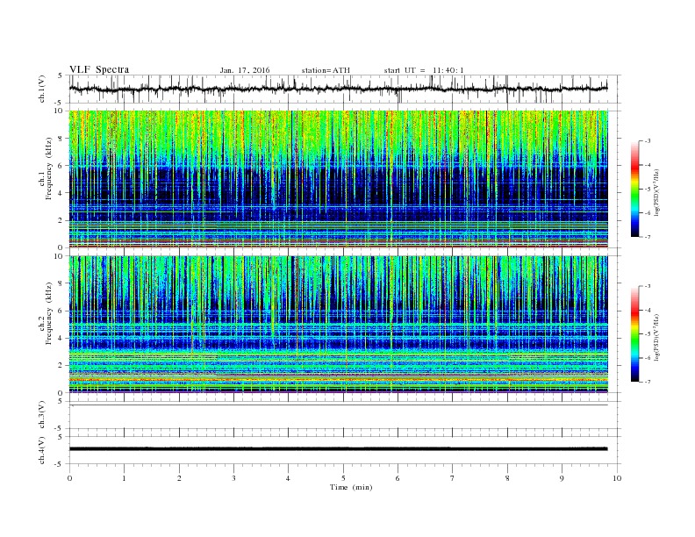
Task: Click the log(PSD) label beside the ch.2 color bar
Action: tap(656, 337)
